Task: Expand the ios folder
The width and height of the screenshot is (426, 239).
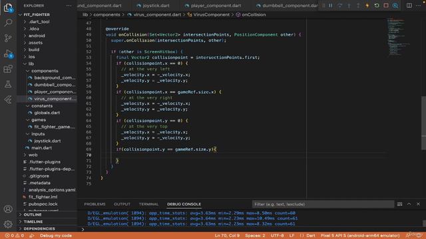Action: click(31, 57)
